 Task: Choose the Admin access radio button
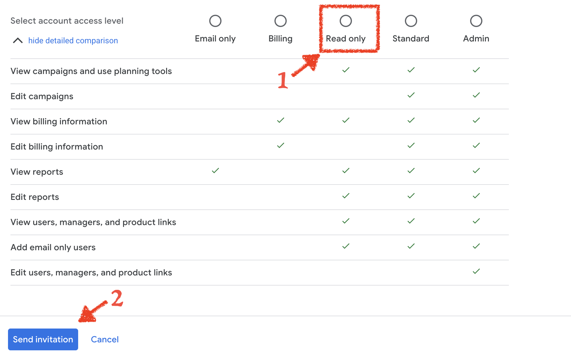click(x=476, y=21)
